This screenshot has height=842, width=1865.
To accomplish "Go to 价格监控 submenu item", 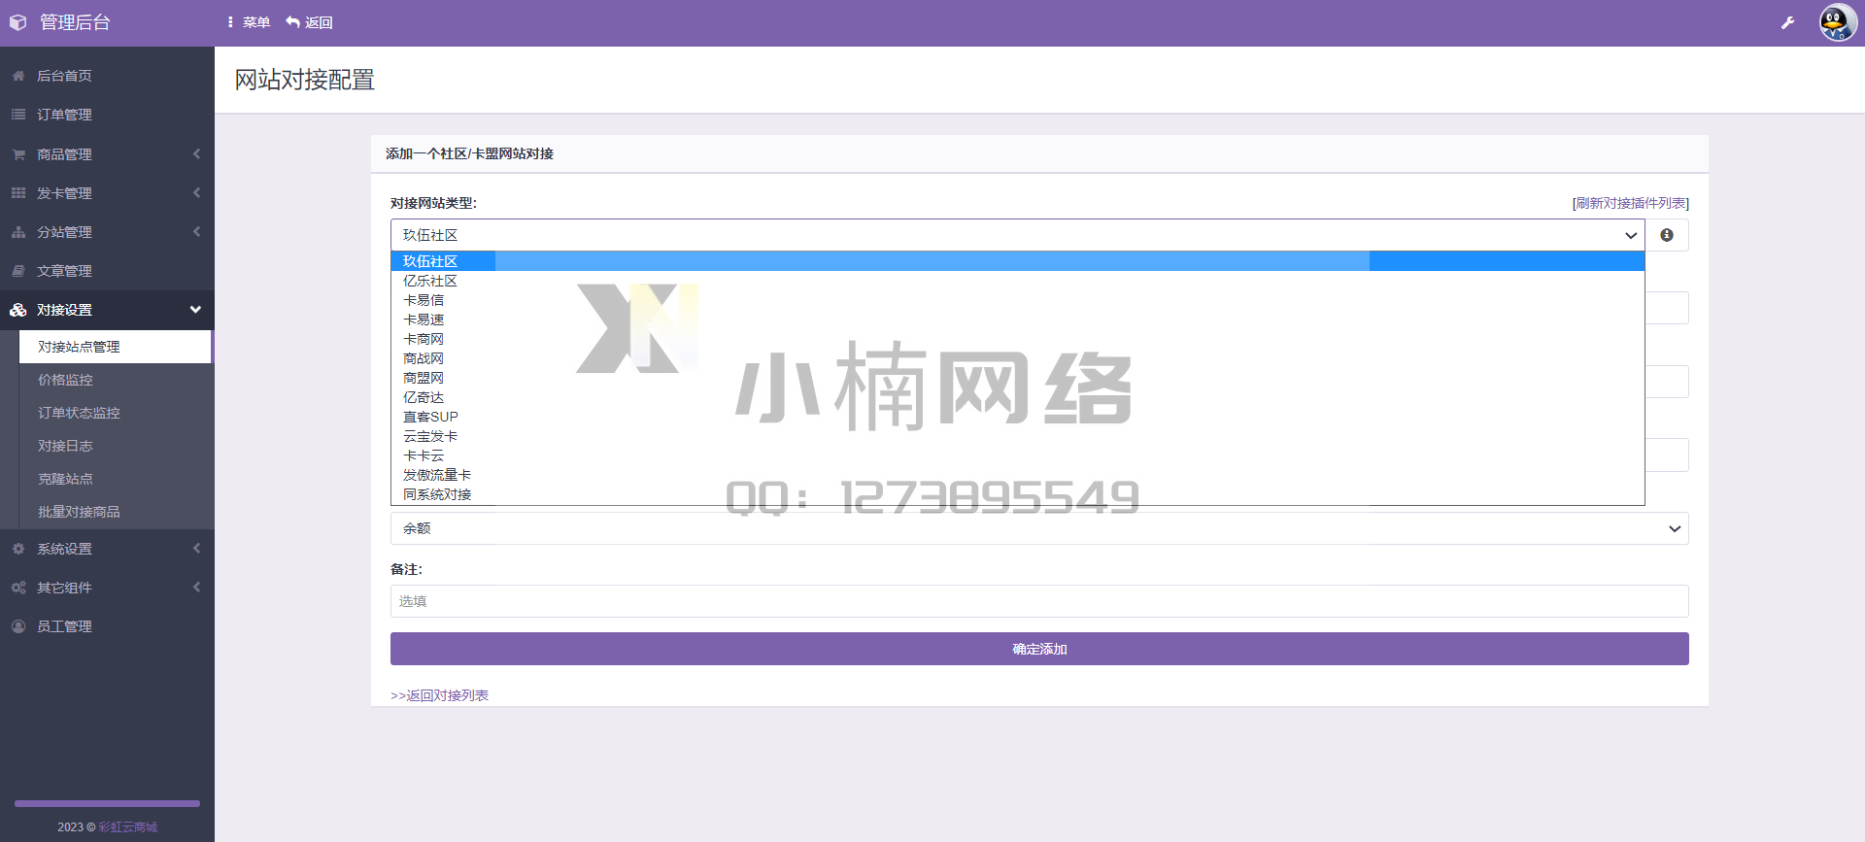I will click(116, 380).
